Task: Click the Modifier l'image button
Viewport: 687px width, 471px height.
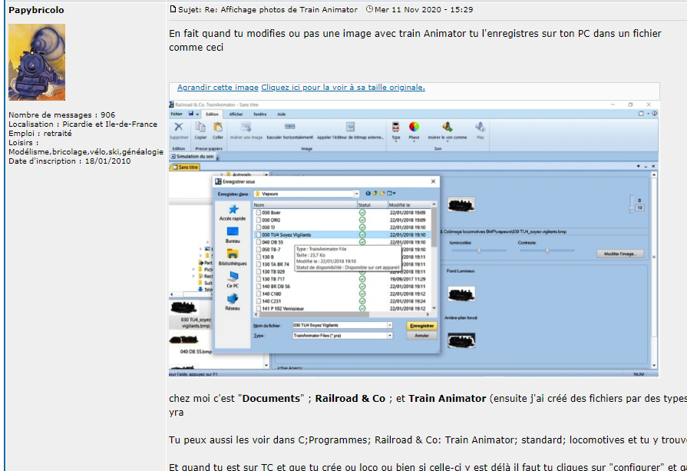Action: tap(620, 254)
